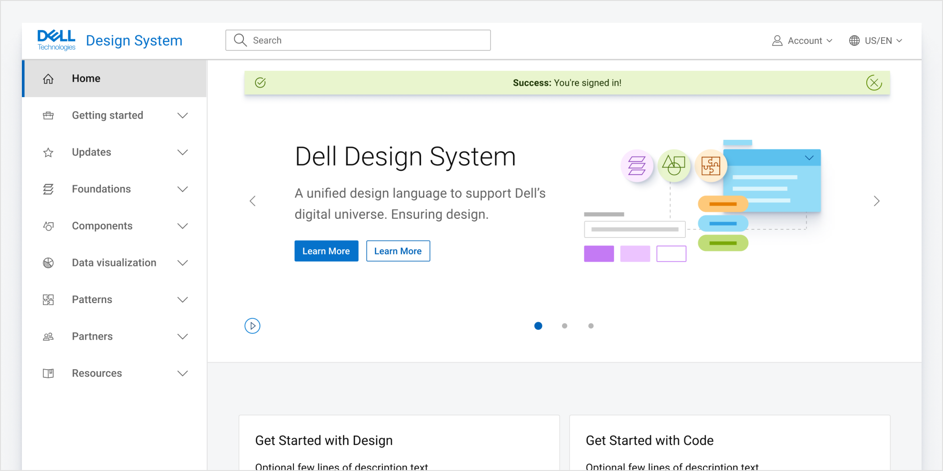Select Home in the navigation menu
Screen dimensions: 943x471
[86, 78]
